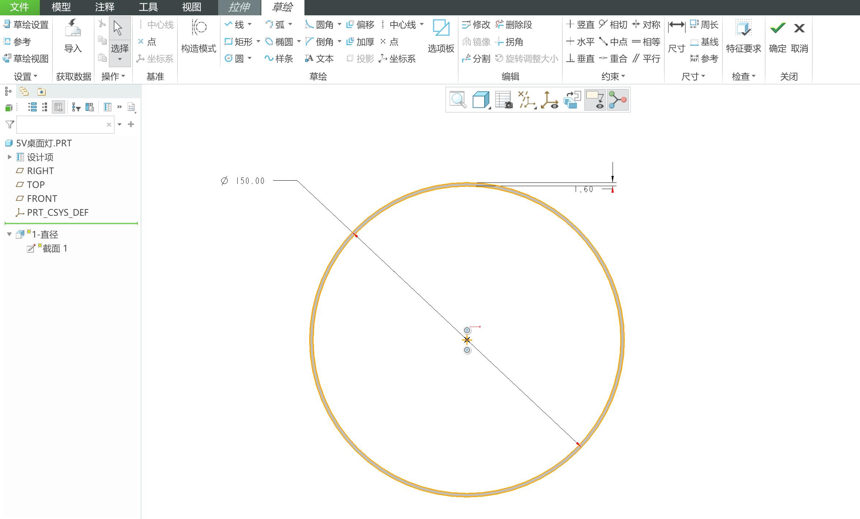This screenshot has height=519, width=860.
Task: Open the 圆角 fillet dropdown arrow
Action: coord(339,24)
